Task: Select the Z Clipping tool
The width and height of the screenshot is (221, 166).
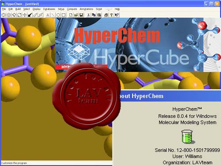Action: [x=41, y=15]
